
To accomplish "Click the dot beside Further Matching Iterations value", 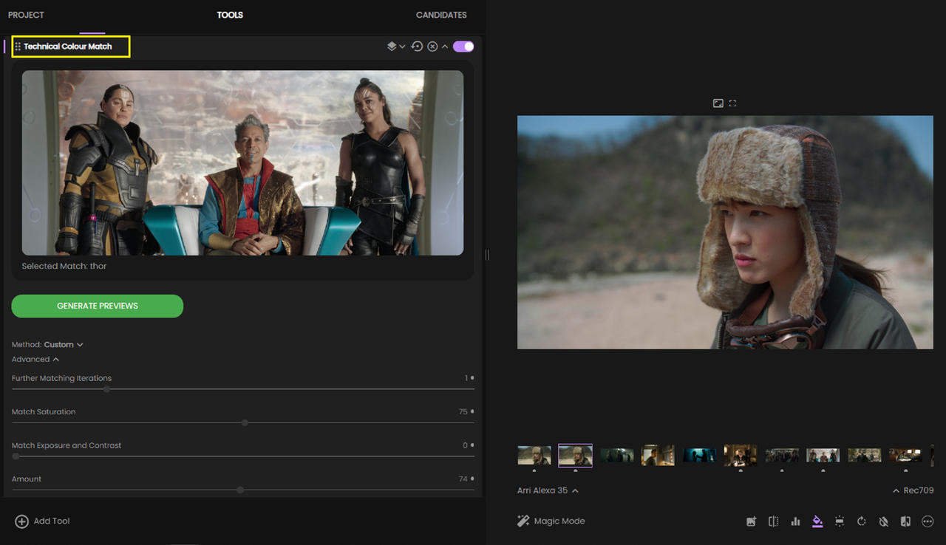I will click(x=472, y=378).
